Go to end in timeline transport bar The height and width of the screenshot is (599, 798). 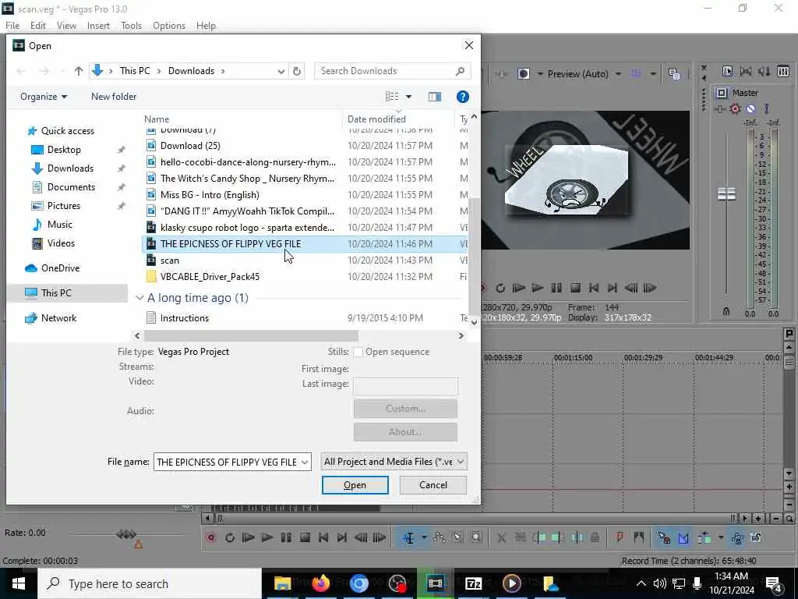pos(342,537)
